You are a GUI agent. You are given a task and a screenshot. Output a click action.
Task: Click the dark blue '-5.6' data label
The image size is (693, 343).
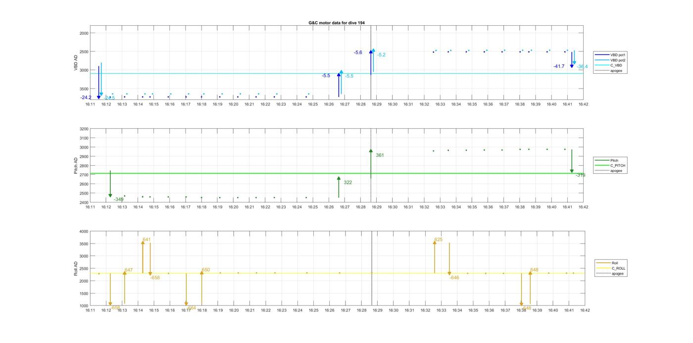(358, 52)
